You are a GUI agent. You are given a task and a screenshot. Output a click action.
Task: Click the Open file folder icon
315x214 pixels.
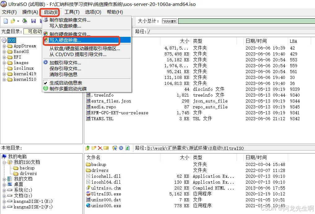(x=13, y=21)
